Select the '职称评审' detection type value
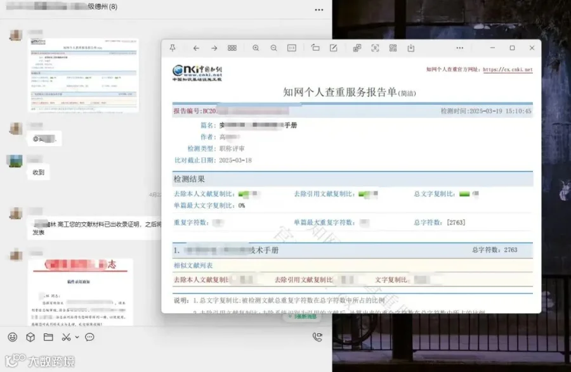This screenshot has height=372, width=571. click(232, 148)
